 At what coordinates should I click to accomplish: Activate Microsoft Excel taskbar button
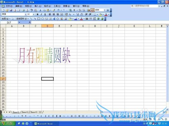pyautogui.click(x=46, y=124)
